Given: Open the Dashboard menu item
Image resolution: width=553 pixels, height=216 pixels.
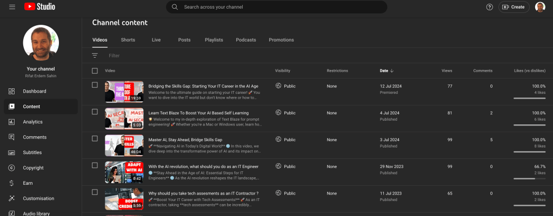Looking at the screenshot, I should click(x=41, y=92).
